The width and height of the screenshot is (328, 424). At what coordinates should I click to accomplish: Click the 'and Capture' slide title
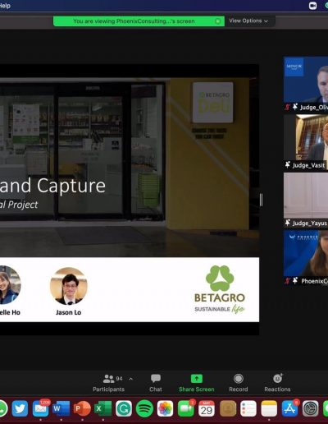[x=52, y=186]
